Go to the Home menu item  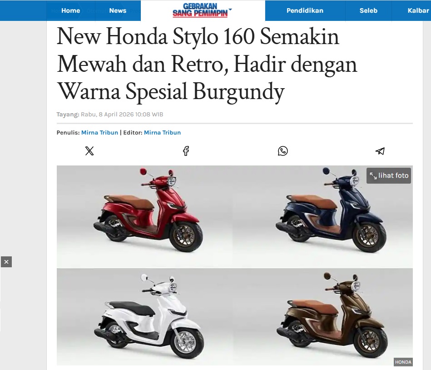coord(71,10)
